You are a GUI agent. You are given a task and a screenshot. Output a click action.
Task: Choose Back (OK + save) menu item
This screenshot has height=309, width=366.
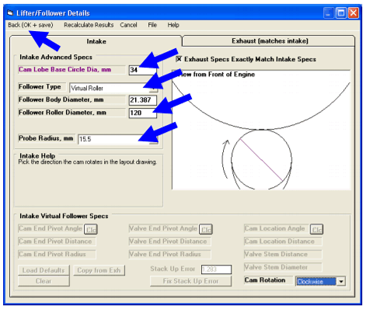click(x=30, y=25)
